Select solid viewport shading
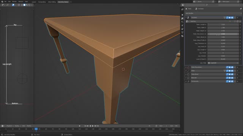The height and width of the screenshot is (136, 243). click(24, 5)
